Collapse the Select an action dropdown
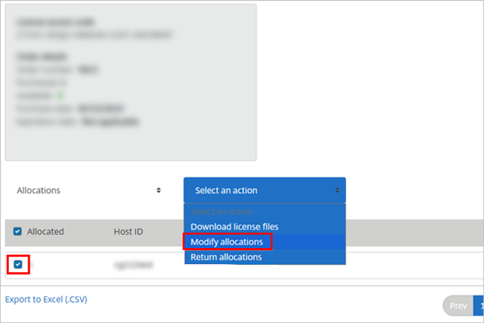 pos(264,191)
